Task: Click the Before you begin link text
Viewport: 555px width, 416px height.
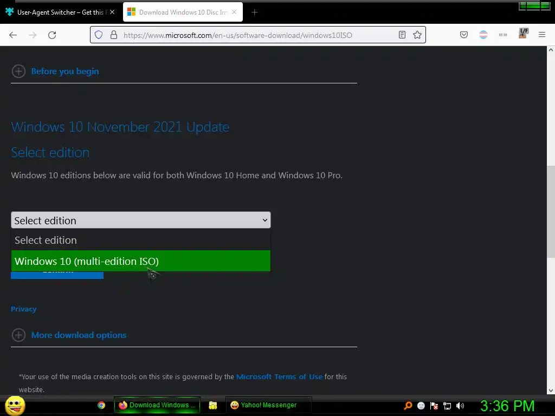Action: [65, 71]
